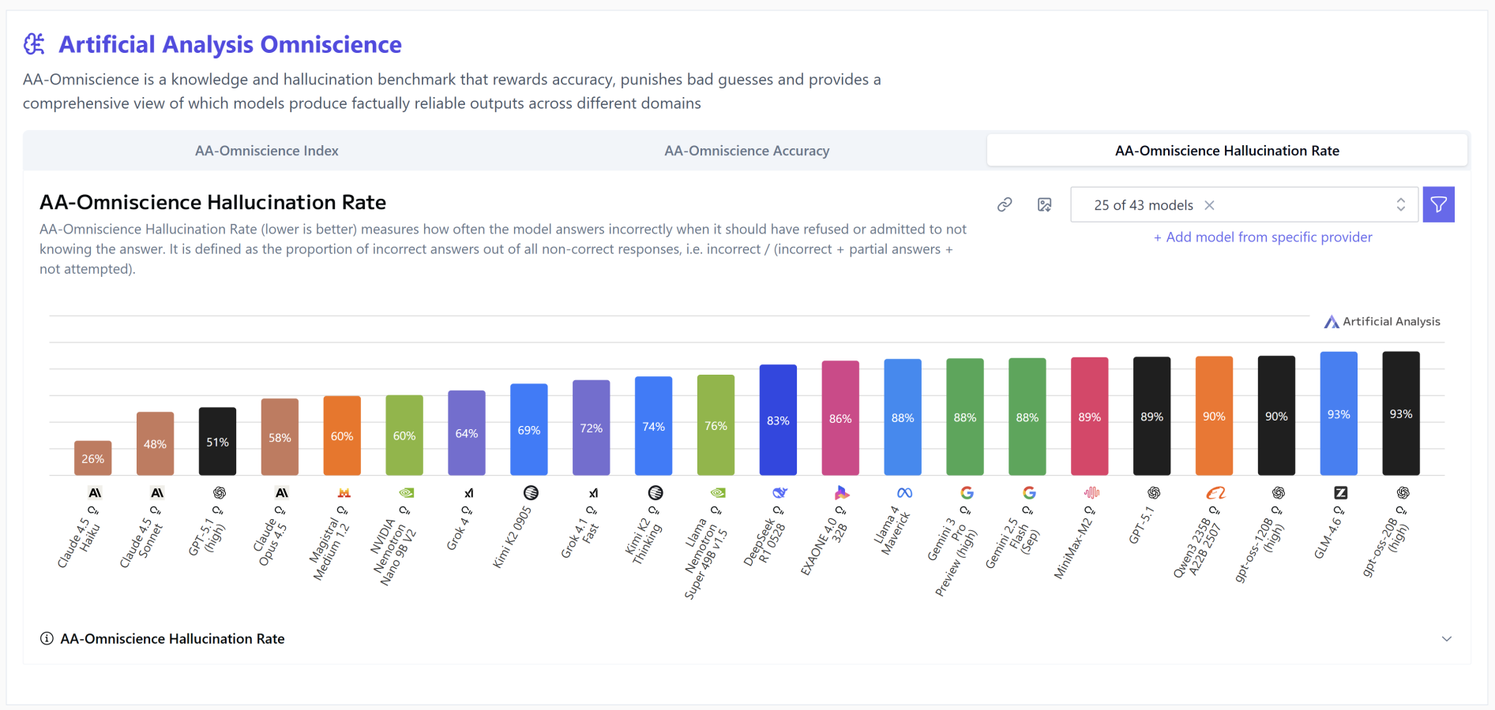
Task: Switch to the AA-Omniscience Index tab
Action: click(267, 151)
